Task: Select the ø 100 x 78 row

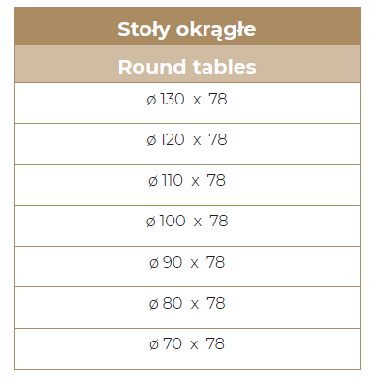Action: [x=187, y=225]
